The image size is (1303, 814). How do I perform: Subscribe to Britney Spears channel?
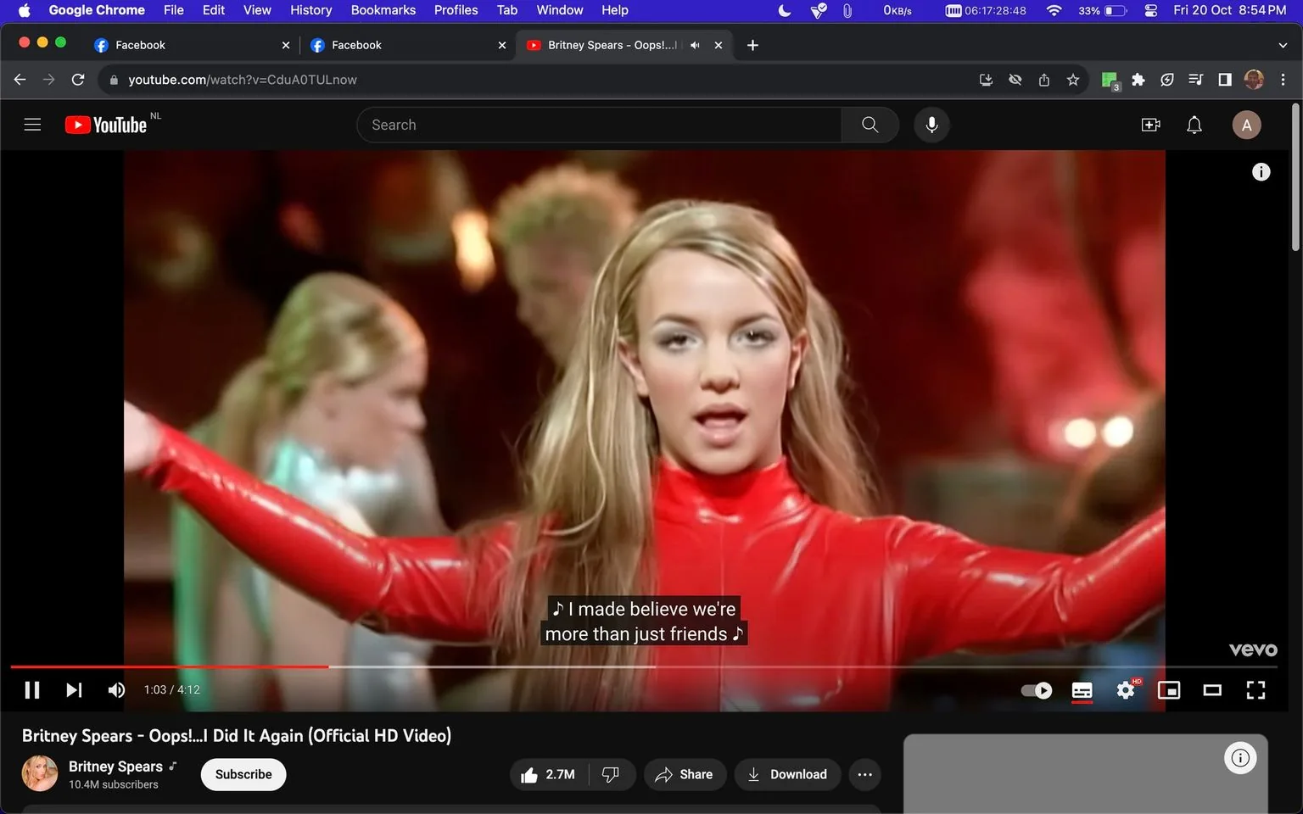pyautogui.click(x=243, y=774)
